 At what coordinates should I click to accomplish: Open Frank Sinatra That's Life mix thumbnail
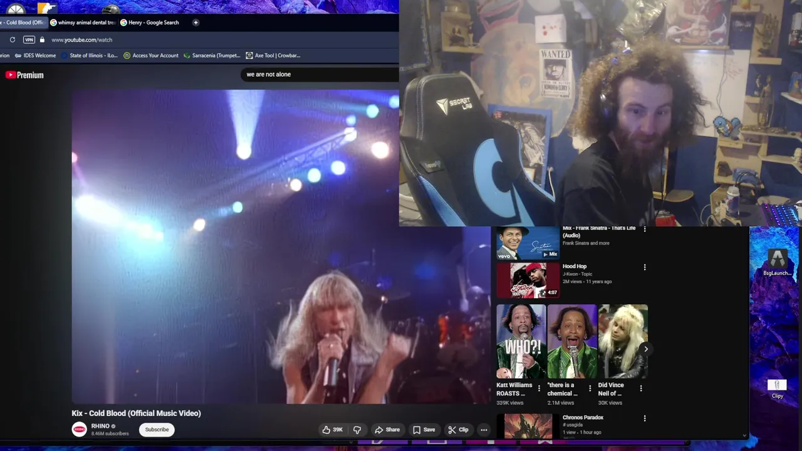coord(528,243)
